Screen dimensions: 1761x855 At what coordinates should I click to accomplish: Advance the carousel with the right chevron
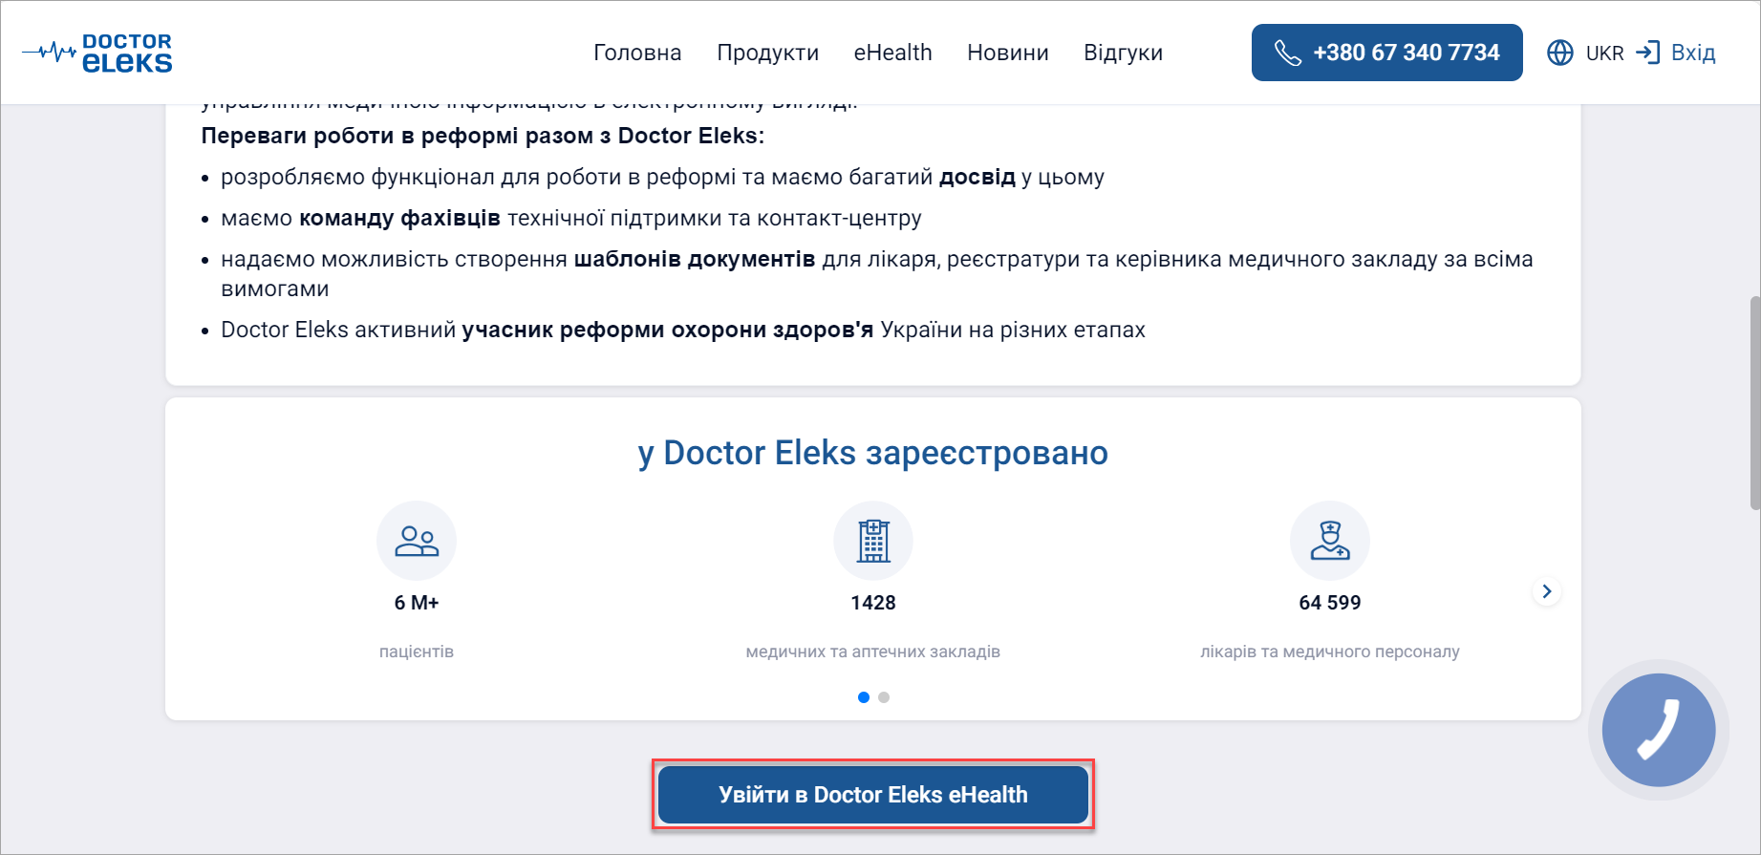(1547, 591)
